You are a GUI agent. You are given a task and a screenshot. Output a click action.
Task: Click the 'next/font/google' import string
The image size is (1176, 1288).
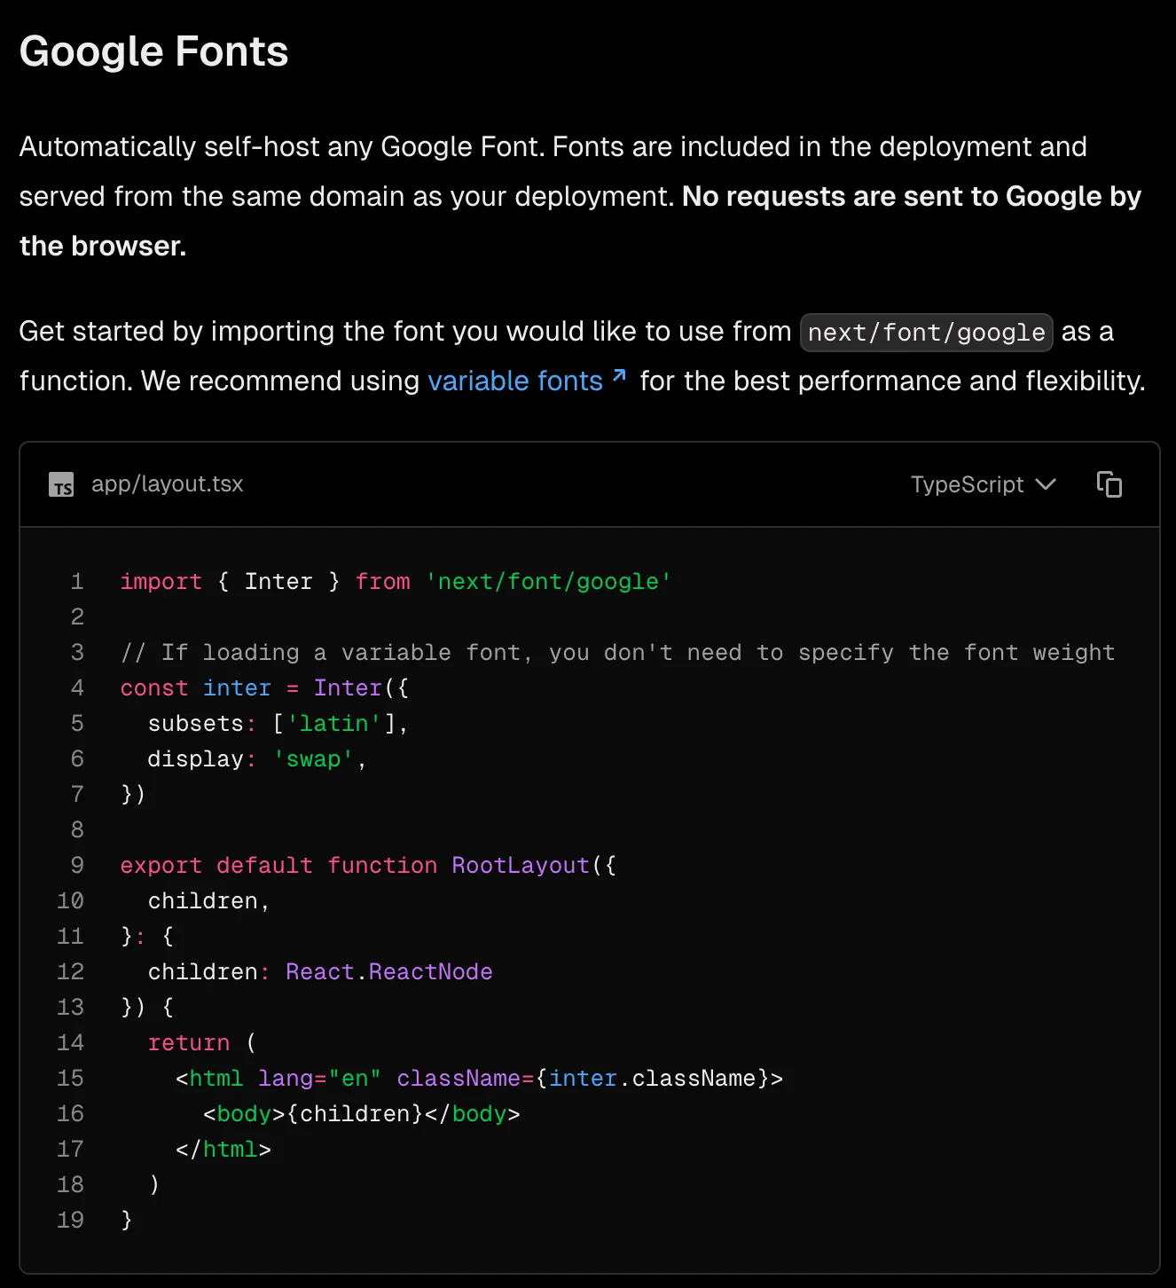coord(548,582)
